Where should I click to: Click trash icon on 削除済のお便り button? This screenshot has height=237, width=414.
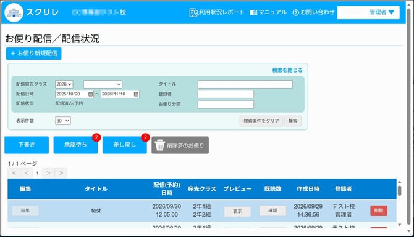click(160, 145)
